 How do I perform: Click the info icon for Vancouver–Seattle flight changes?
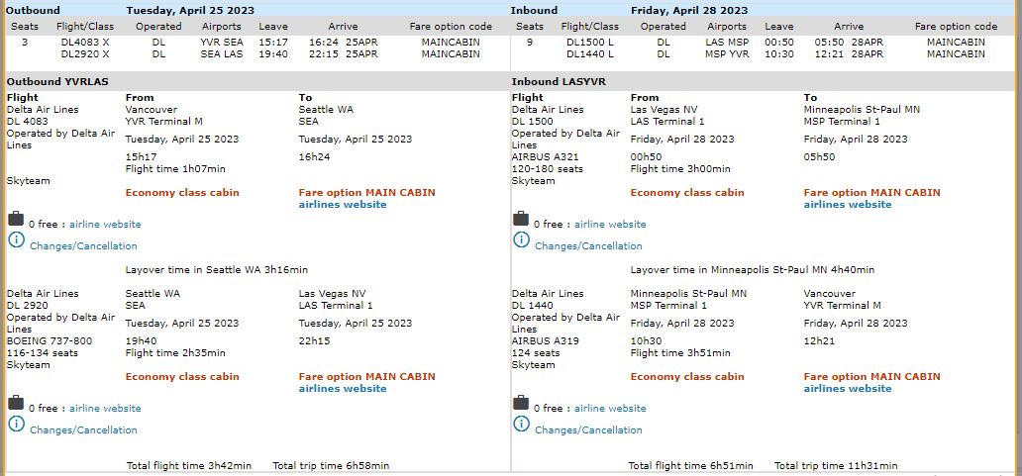click(16, 239)
